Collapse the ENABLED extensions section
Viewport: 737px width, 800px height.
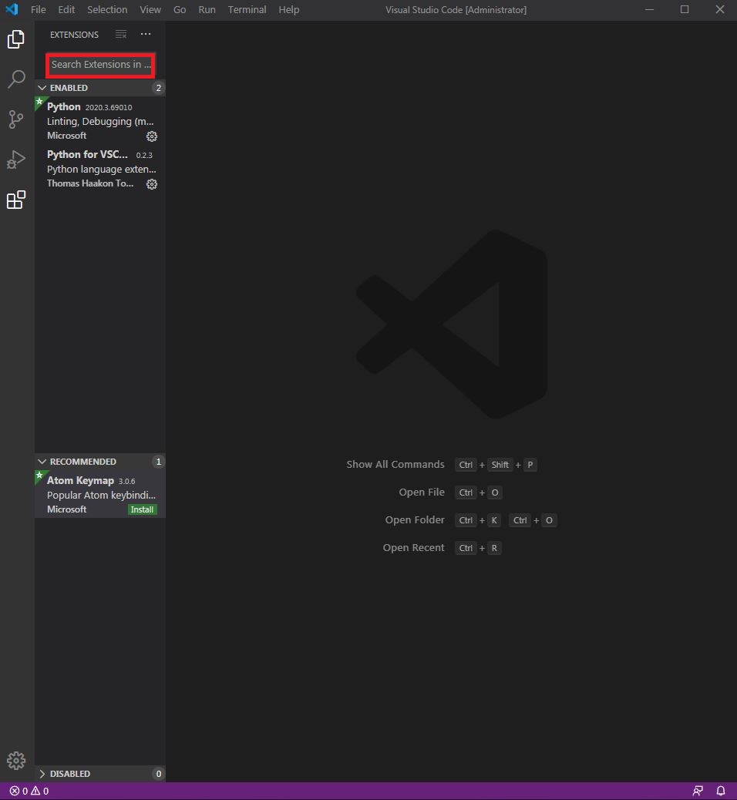[x=99, y=88]
